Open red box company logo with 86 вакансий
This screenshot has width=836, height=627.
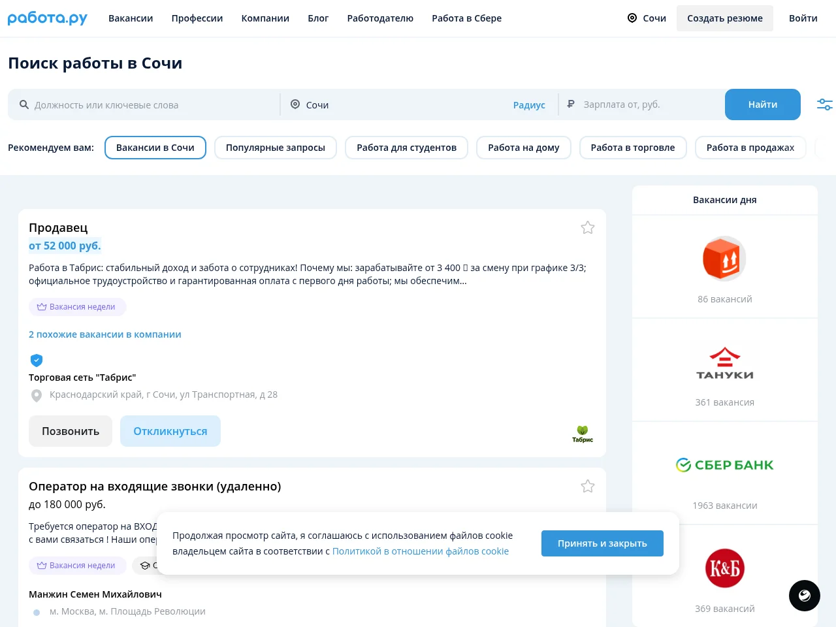724,259
